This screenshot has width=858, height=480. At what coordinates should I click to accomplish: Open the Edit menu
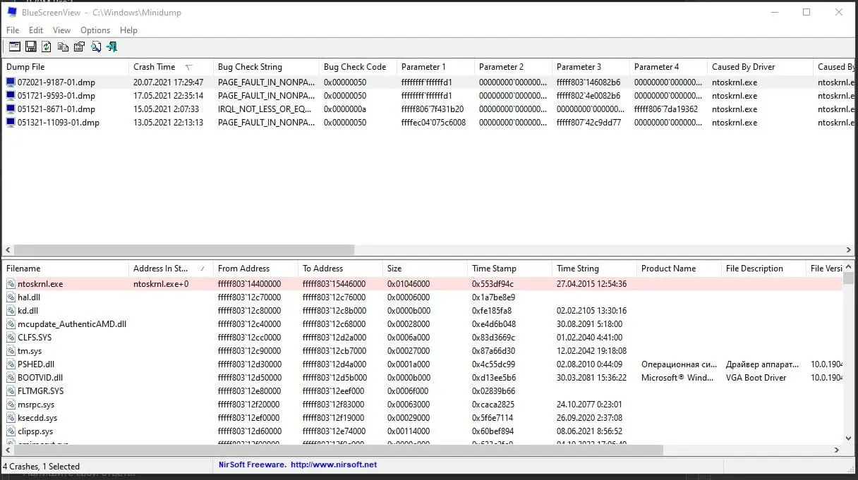point(36,30)
